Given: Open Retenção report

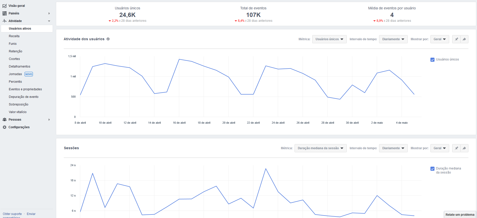Looking at the screenshot, I should point(15,51).
